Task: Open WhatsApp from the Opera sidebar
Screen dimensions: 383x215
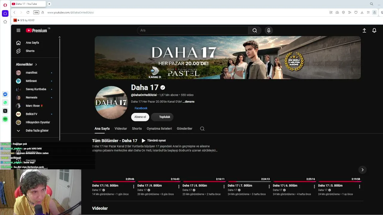Action: click(5, 102)
